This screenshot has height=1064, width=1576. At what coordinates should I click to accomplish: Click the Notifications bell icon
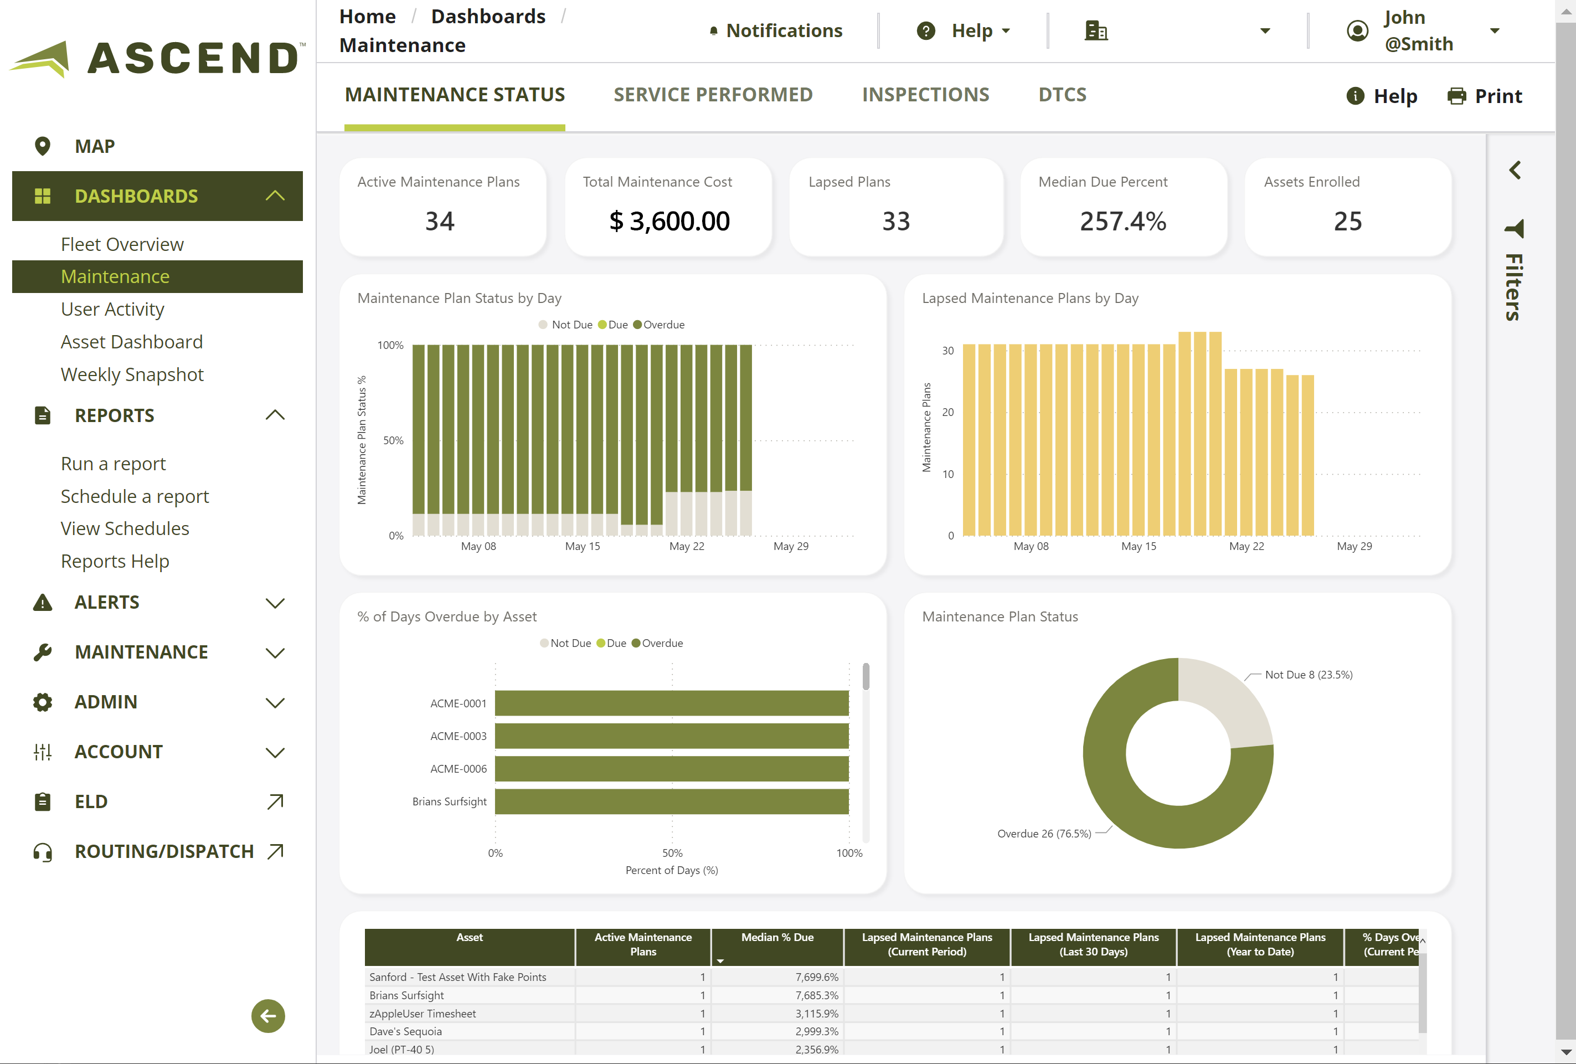click(713, 31)
